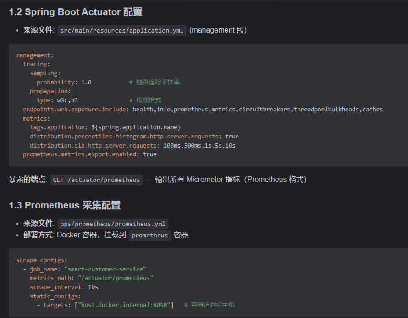Click inline code src/main/resources/application.yml

pos(122,30)
